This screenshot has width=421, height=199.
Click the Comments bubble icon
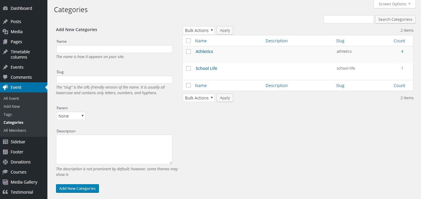click(5, 77)
